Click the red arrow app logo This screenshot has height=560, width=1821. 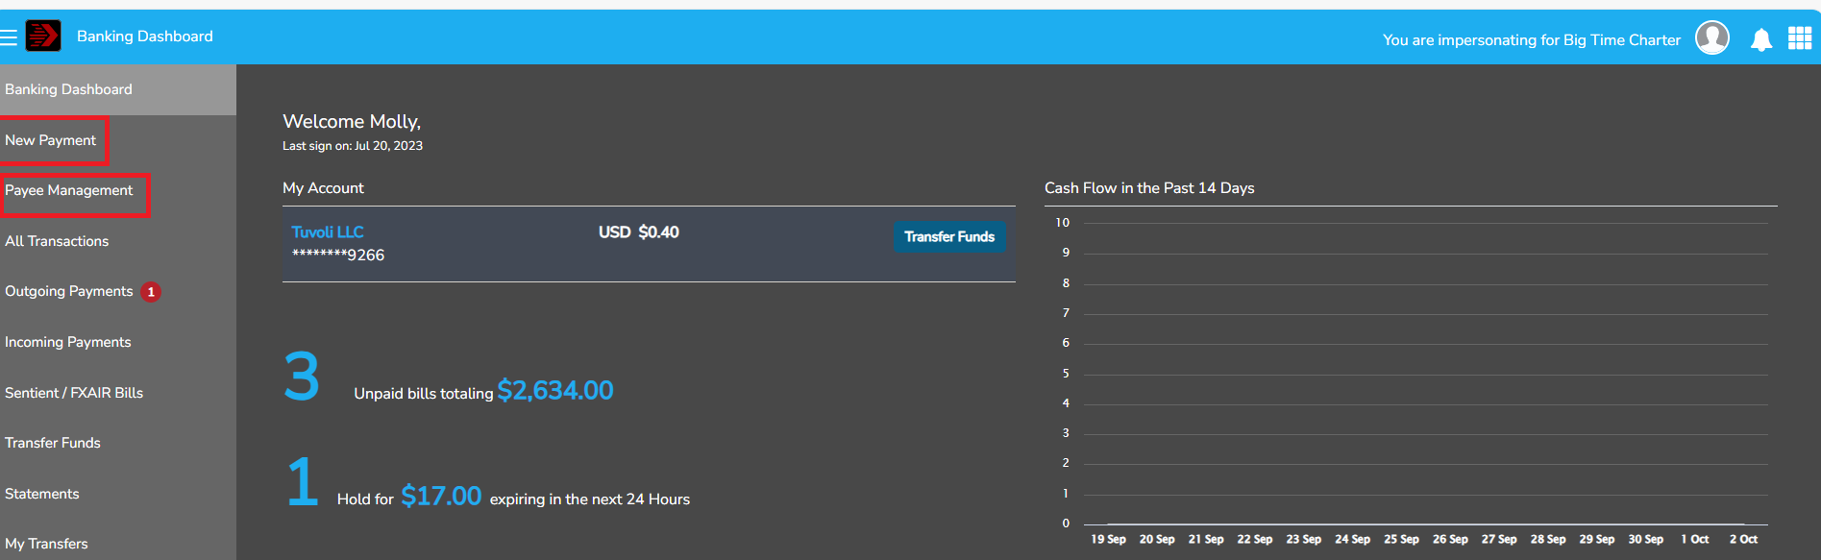(x=43, y=37)
